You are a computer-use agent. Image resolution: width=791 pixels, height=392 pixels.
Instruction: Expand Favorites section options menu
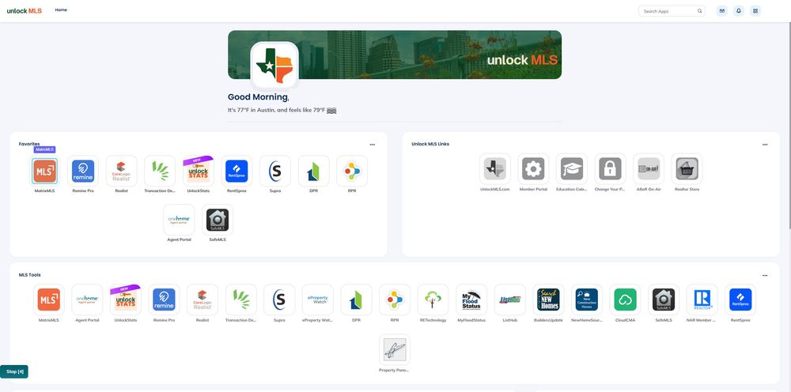tap(373, 145)
